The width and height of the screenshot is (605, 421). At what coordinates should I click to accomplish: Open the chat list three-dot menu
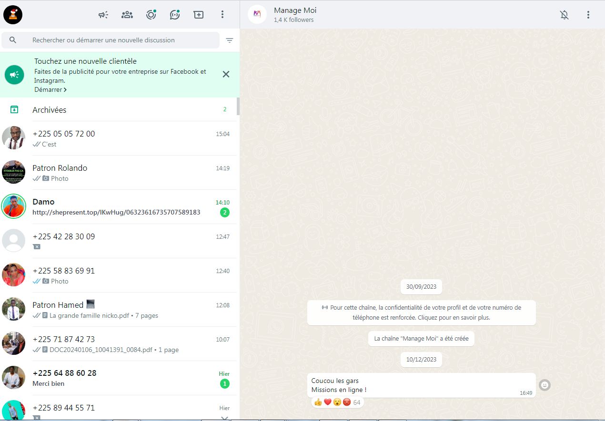pos(222,15)
